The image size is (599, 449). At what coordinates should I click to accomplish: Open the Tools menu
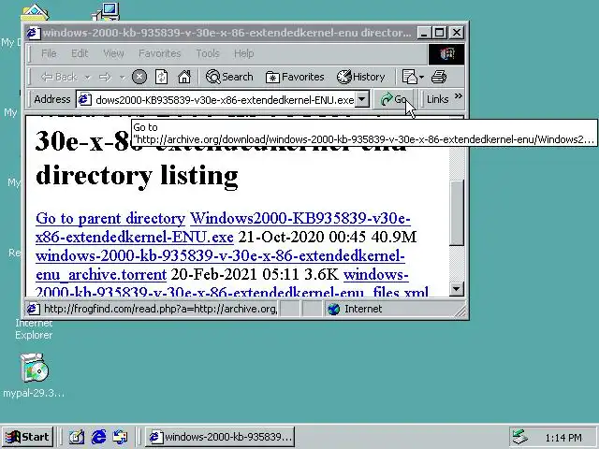pos(208,53)
